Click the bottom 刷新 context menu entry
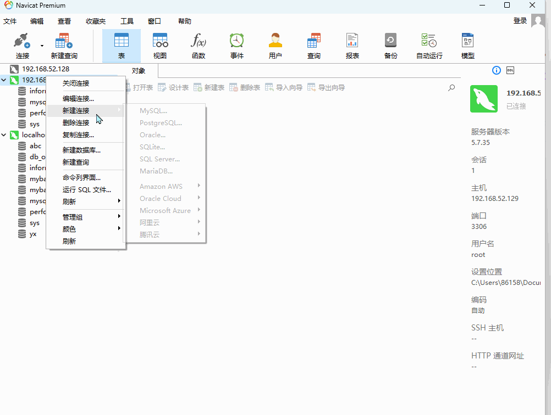Viewport: 551px width, 415px height. [x=86, y=242]
